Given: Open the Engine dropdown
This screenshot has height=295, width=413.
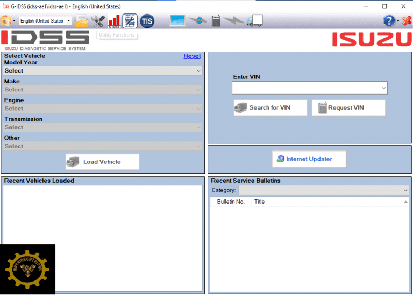Looking at the screenshot, I should pyautogui.click(x=103, y=109).
